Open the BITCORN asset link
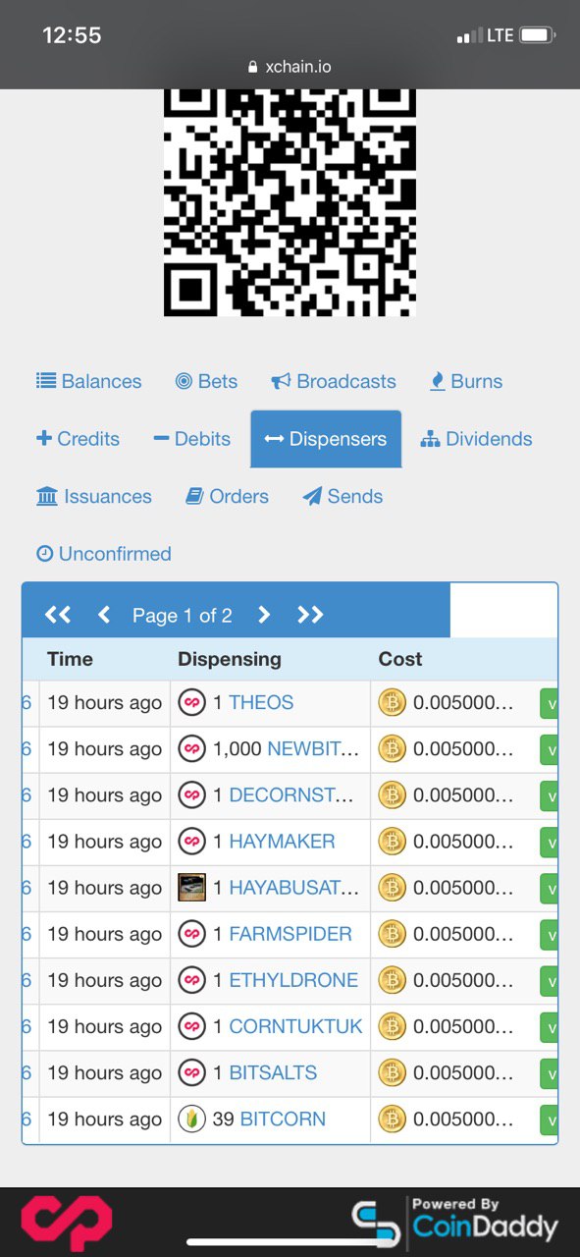Viewport: 580px width, 1257px height. [x=283, y=1119]
